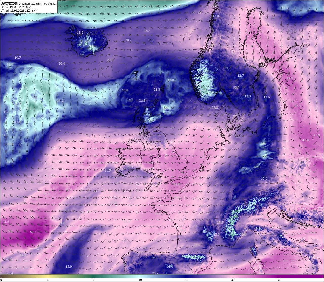The image size is (324, 282).
Task: Click the 50.7 value label
Action: coord(33,232)
